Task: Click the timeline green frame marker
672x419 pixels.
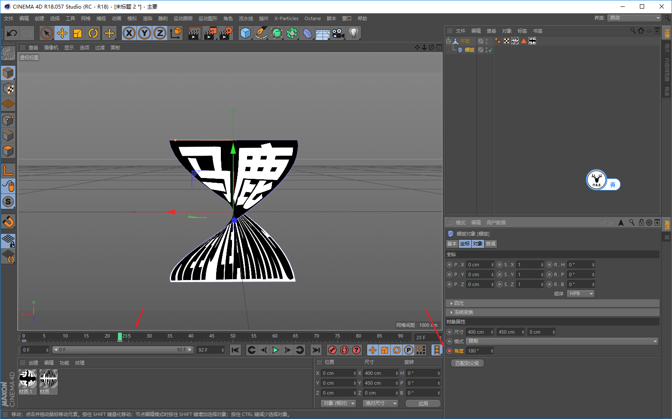Action: pyautogui.click(x=120, y=337)
